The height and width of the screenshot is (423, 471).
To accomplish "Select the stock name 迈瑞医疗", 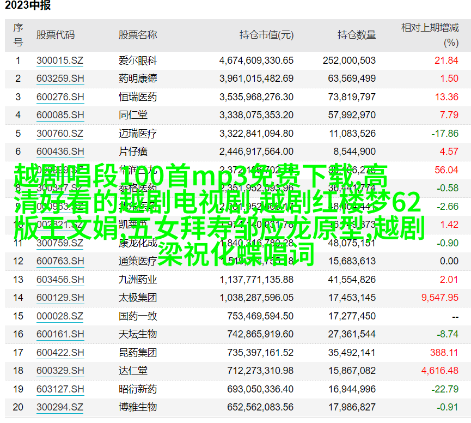I will click(138, 134).
